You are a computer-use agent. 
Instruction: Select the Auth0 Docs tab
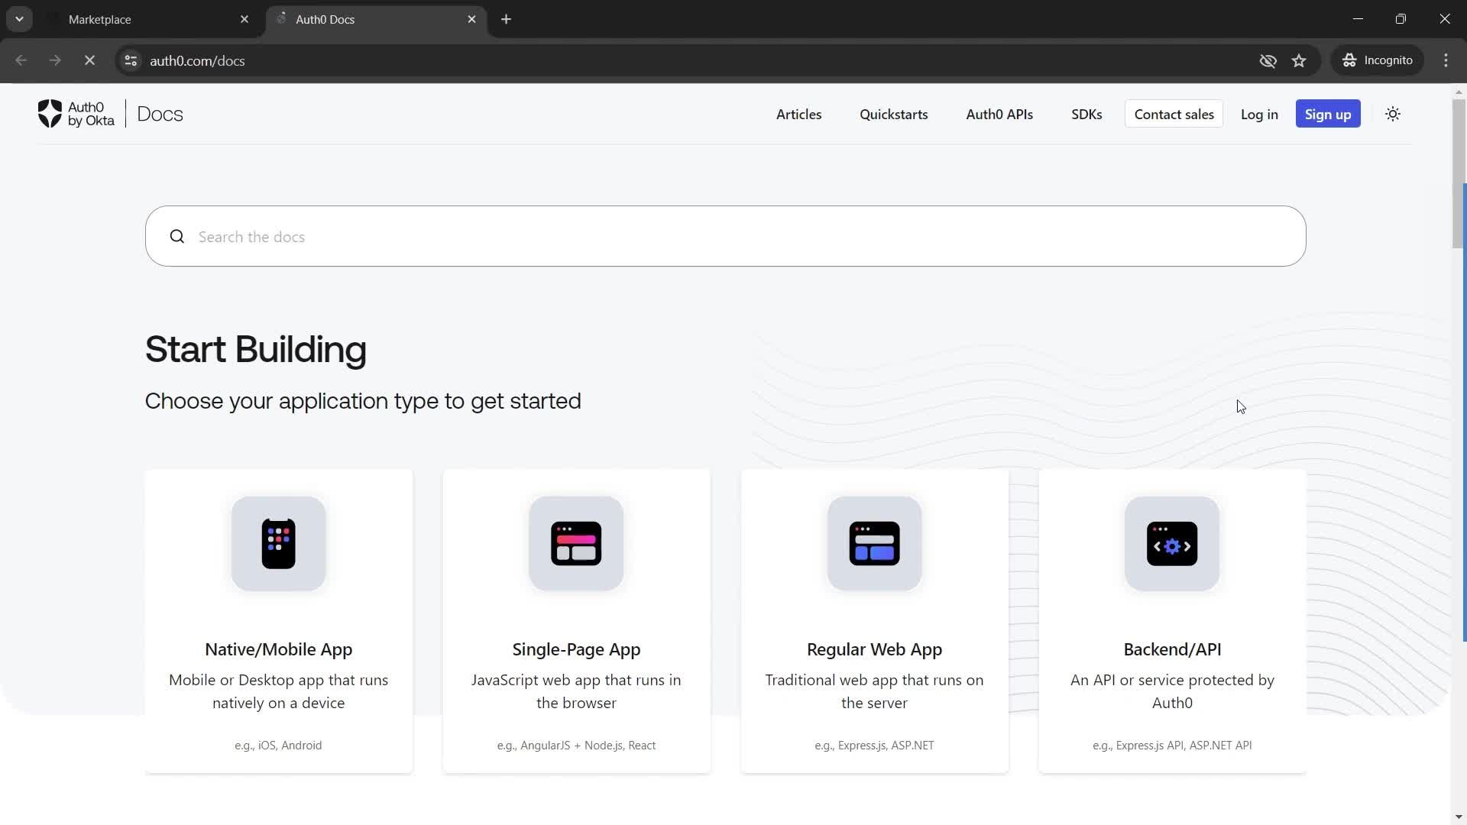(x=374, y=19)
